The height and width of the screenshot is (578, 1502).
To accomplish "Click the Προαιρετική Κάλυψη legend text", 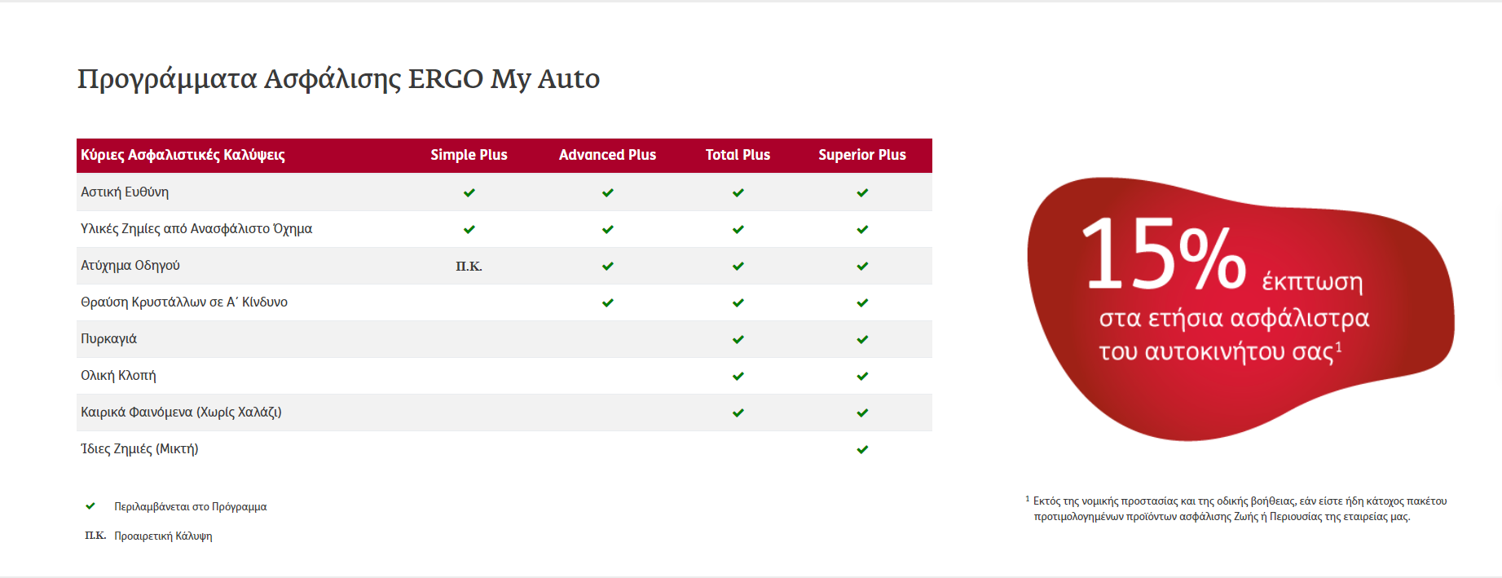I will point(163,536).
